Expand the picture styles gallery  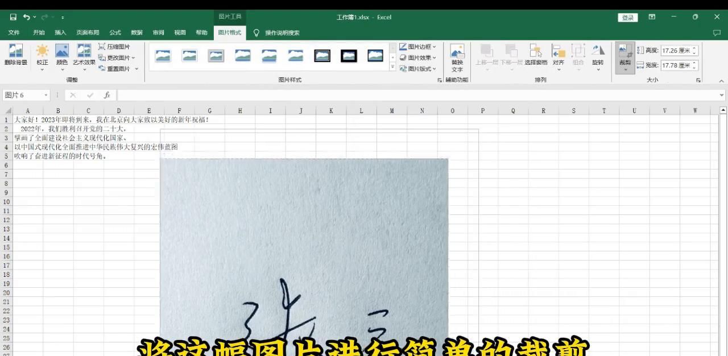click(x=392, y=67)
